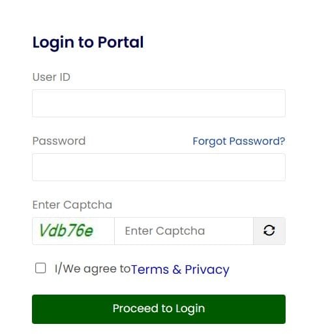Regenerate the captcha using the circular arrows button
This screenshot has height=335, width=313.
[269, 231]
